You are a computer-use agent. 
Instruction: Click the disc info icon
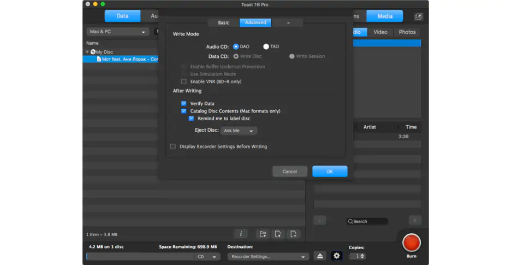point(240,234)
